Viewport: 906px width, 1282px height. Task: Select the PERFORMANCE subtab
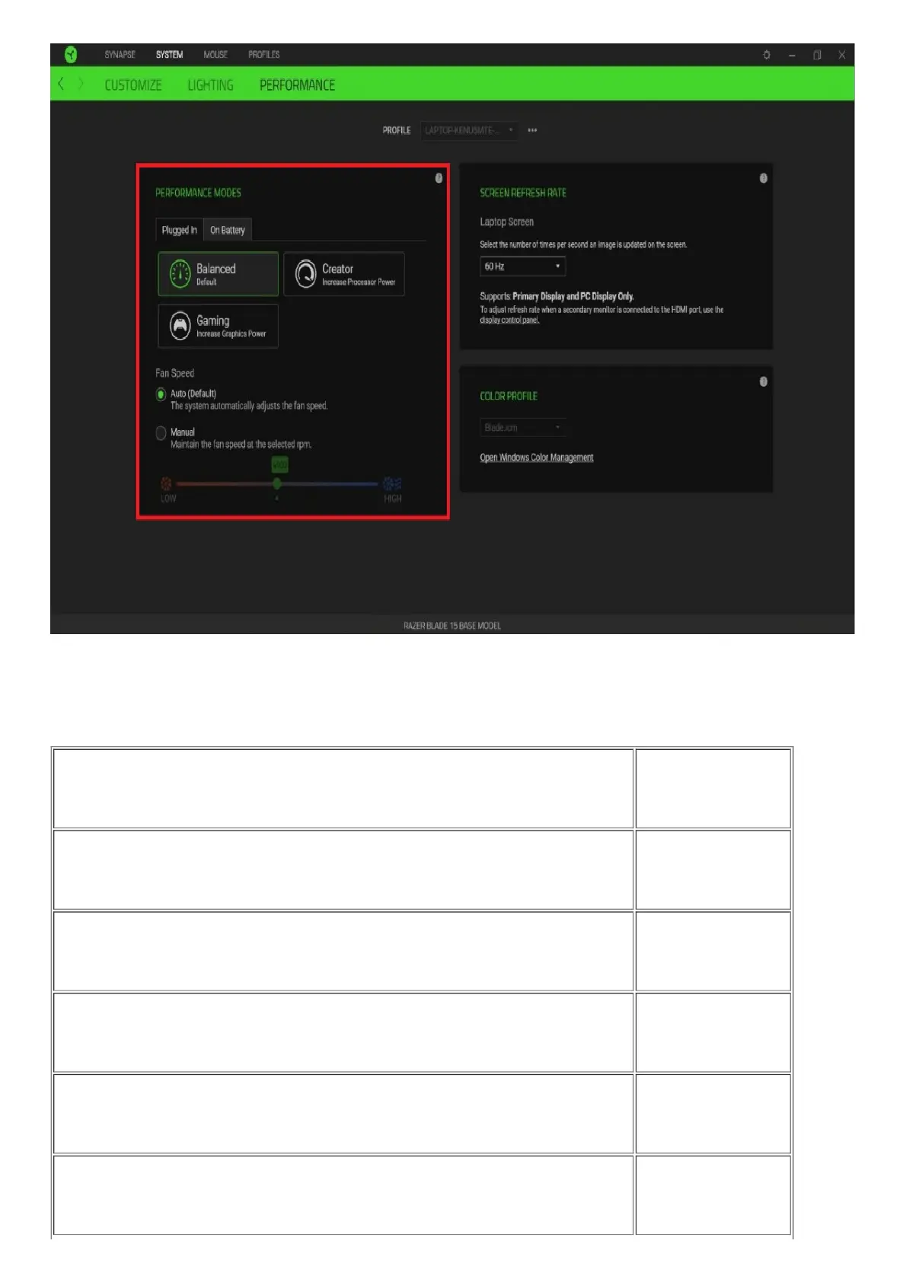tap(297, 85)
